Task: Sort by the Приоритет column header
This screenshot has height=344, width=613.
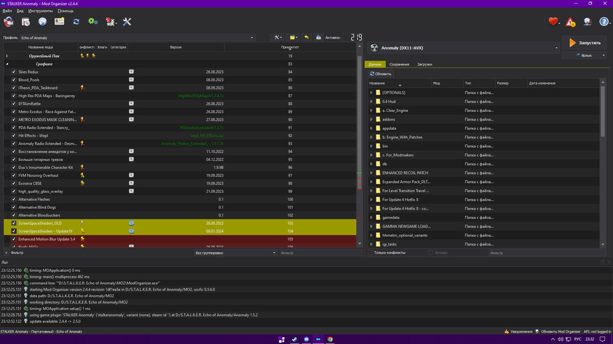Action: click(290, 47)
